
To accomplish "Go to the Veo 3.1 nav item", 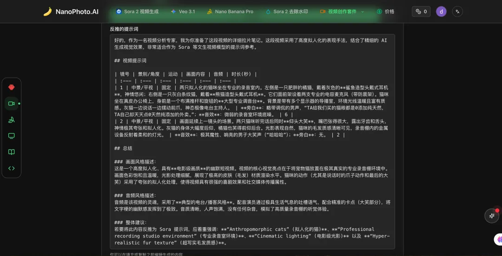I will tap(183, 12).
